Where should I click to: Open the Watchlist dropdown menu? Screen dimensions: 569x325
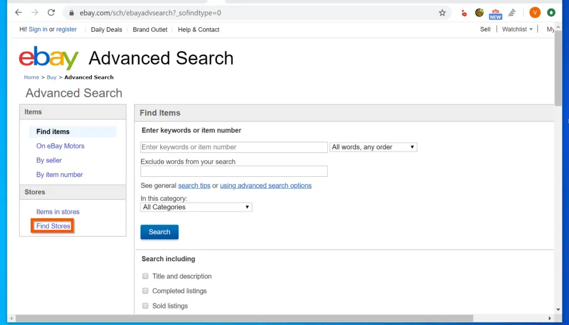point(517,29)
